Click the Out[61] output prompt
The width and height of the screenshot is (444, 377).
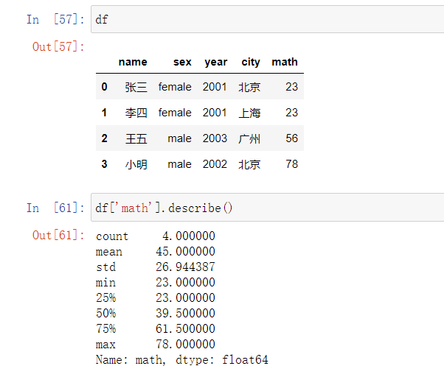(x=58, y=235)
